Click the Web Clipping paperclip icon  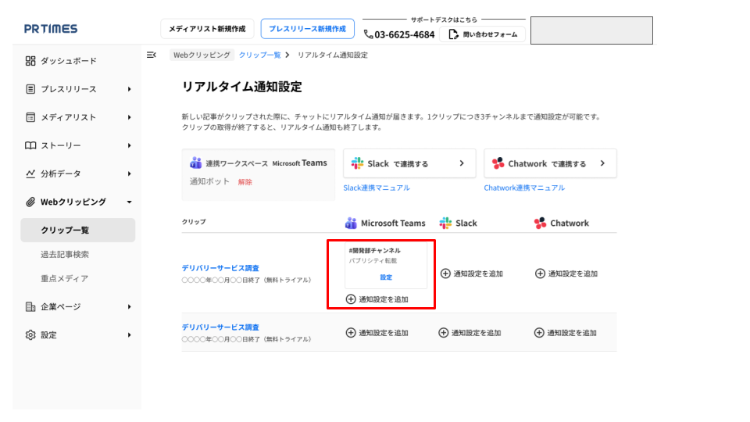click(30, 202)
